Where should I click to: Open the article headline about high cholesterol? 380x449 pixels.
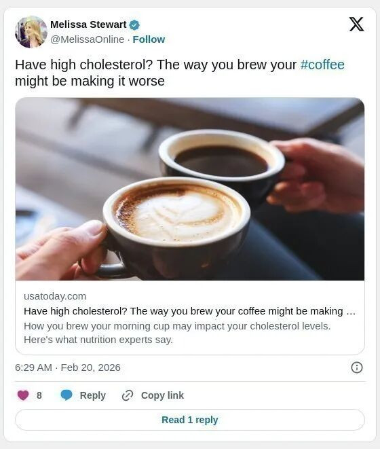pyautogui.click(x=189, y=311)
